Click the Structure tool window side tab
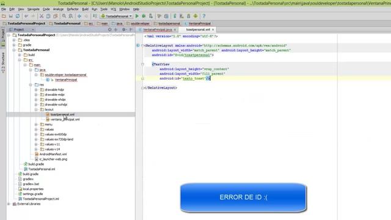Viewport: 391px width, 220px height. [x=3, y=62]
